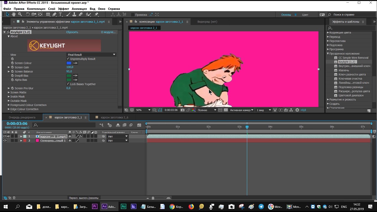The height and width of the screenshot is (212, 377).
Task: Select the Hand tool
Action: tap(14, 14)
